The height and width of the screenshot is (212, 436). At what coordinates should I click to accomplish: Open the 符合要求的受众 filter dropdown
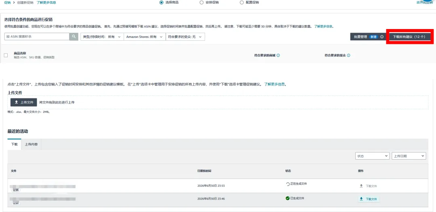[185, 37]
